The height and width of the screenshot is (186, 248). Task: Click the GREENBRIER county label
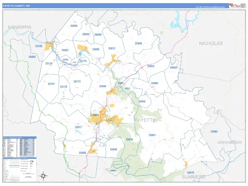(229, 143)
